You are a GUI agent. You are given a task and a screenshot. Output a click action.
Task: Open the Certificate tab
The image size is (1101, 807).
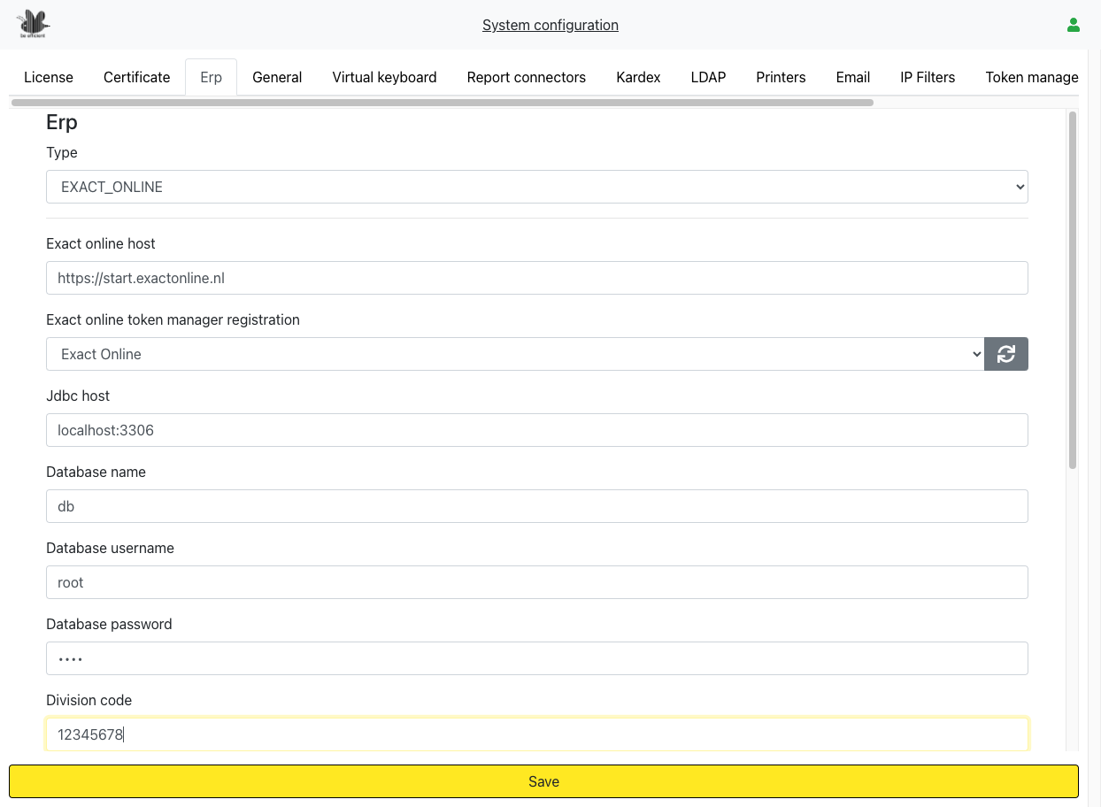click(136, 77)
